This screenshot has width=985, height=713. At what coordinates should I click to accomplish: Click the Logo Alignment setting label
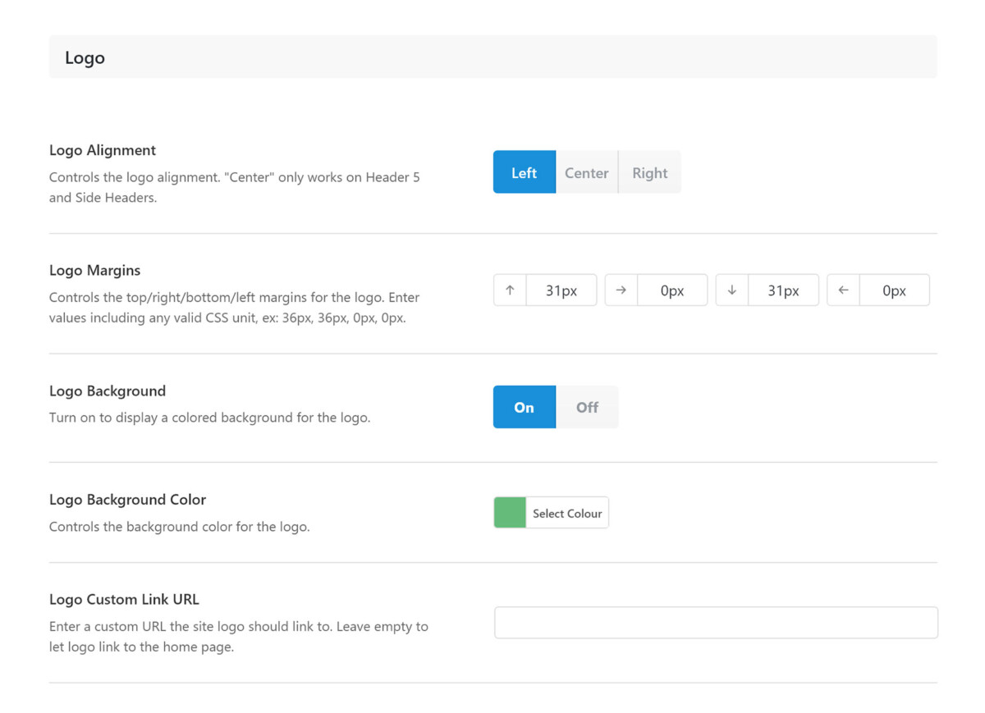102,150
